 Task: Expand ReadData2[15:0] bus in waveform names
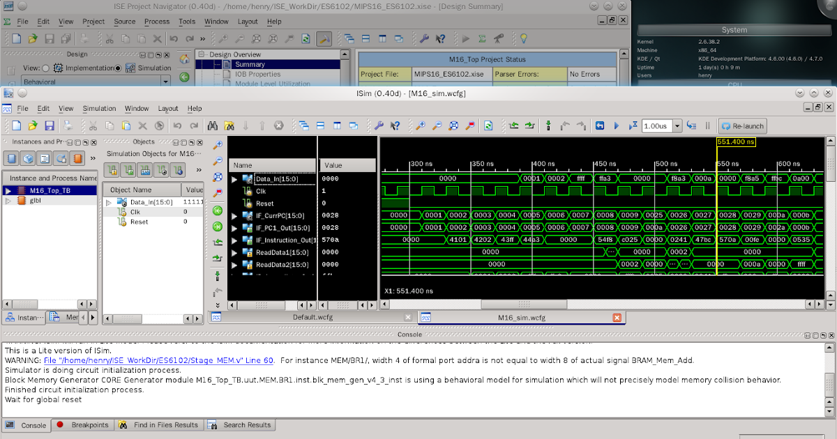point(234,265)
